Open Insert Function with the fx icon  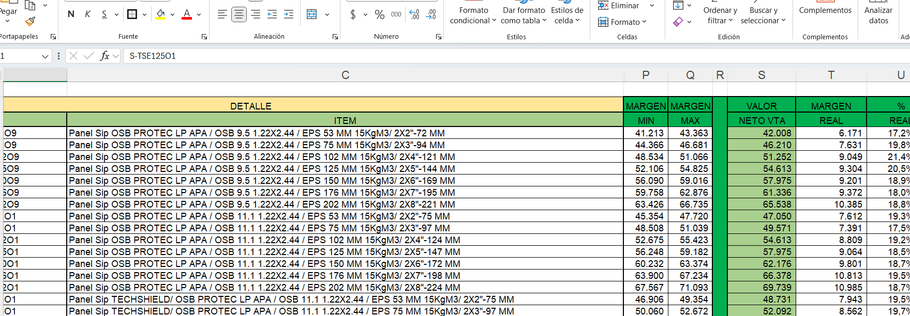(105, 56)
